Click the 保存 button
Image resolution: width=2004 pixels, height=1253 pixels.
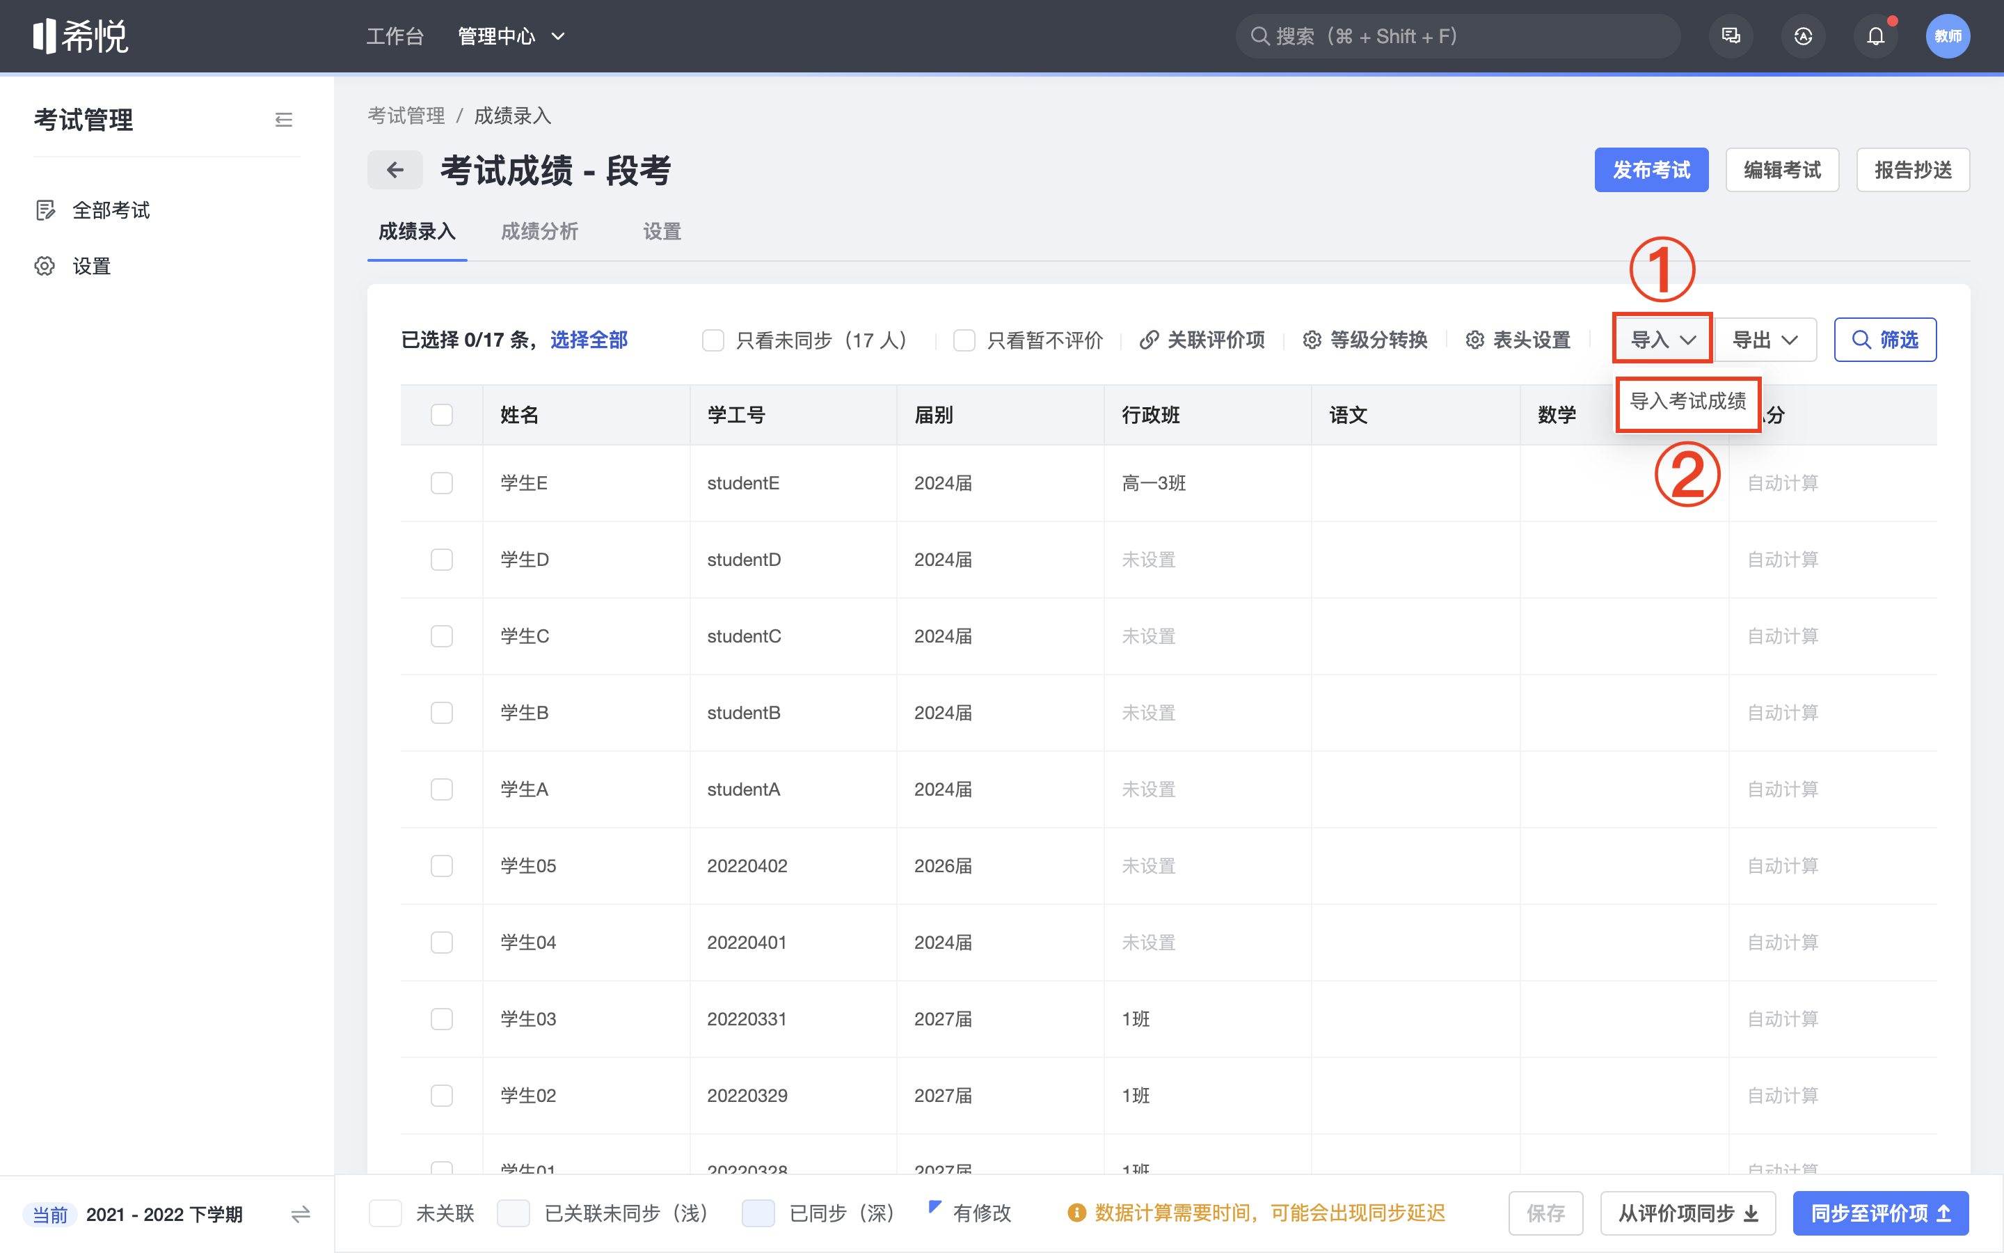[x=1545, y=1213]
